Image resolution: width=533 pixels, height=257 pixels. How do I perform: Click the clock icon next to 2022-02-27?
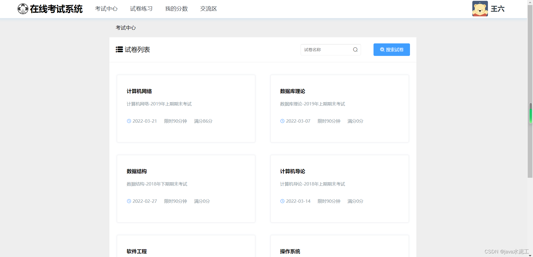click(x=129, y=201)
